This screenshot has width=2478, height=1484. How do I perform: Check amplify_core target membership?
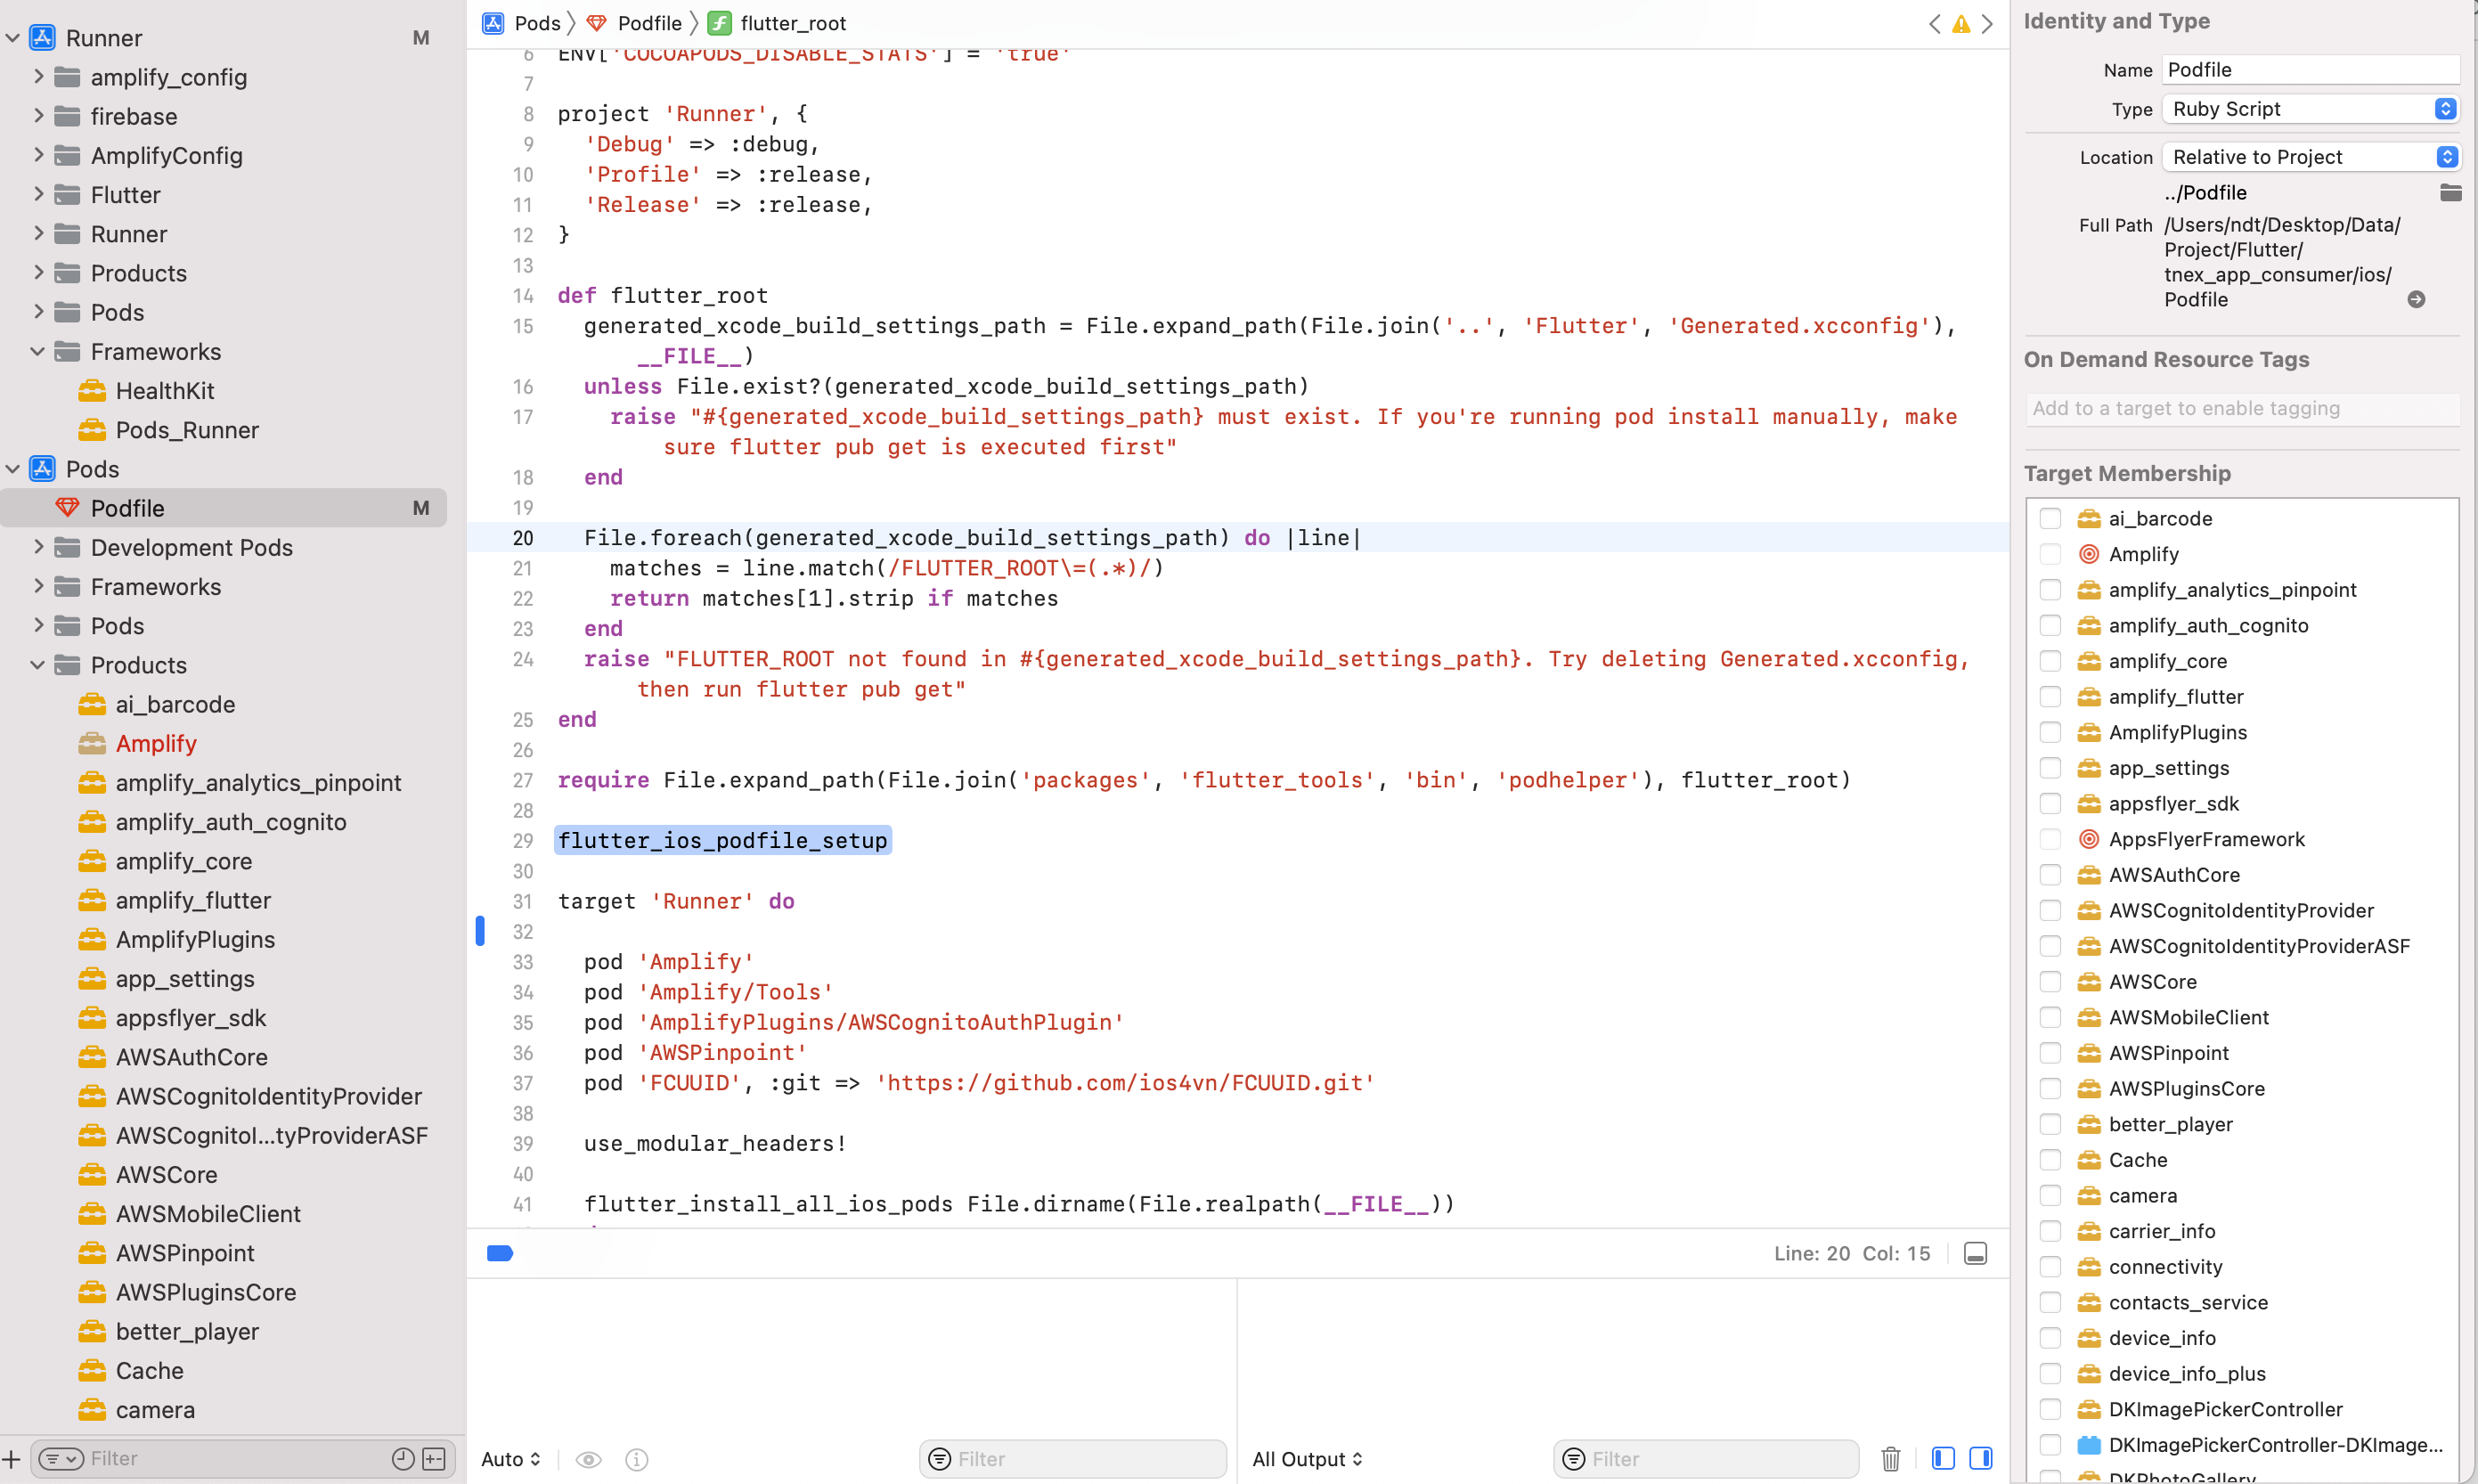(x=2050, y=661)
